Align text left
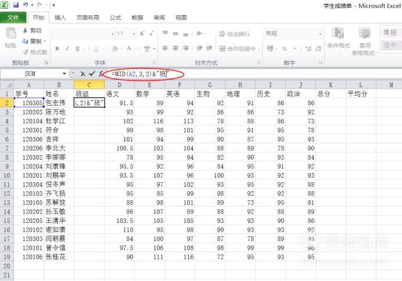 [166, 48]
